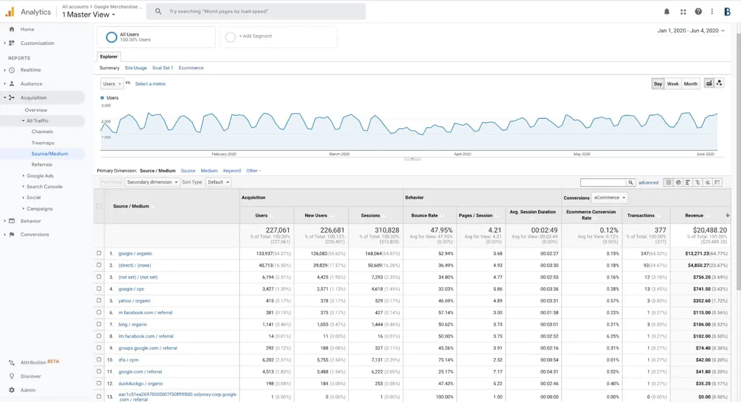Screen dimensions: 741x402
Task: Switch to the Ecommerce tab
Action: [191, 68]
